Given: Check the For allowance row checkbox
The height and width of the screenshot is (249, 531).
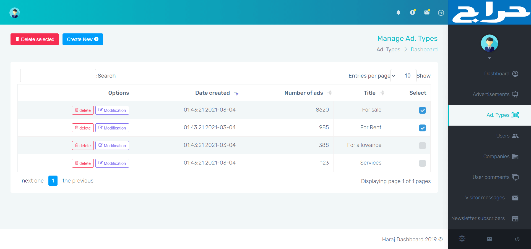Looking at the screenshot, I should click(422, 145).
